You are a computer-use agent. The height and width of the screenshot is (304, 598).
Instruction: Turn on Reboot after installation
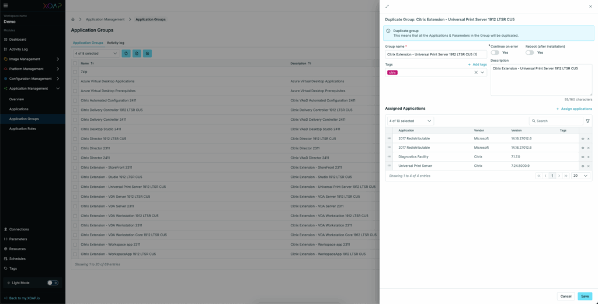click(x=530, y=53)
